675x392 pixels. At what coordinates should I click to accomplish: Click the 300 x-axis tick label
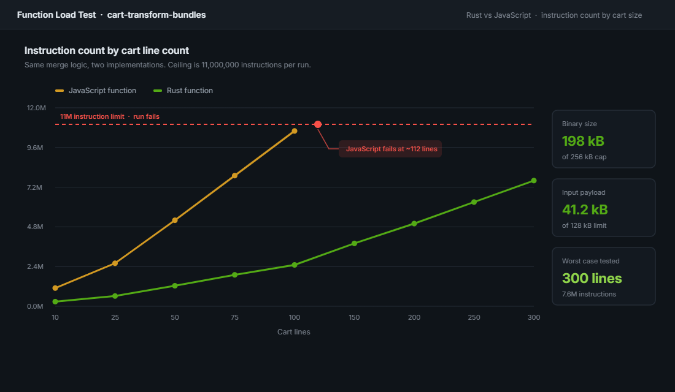coord(534,318)
